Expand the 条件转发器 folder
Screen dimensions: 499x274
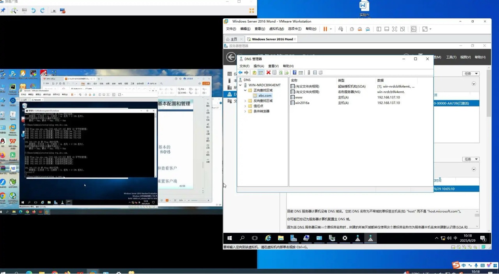click(245, 111)
